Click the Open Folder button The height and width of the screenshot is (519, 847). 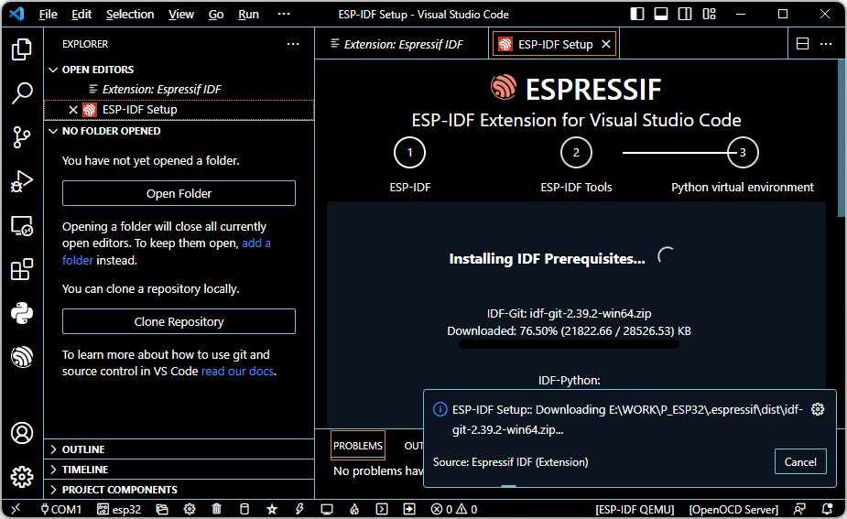[179, 193]
